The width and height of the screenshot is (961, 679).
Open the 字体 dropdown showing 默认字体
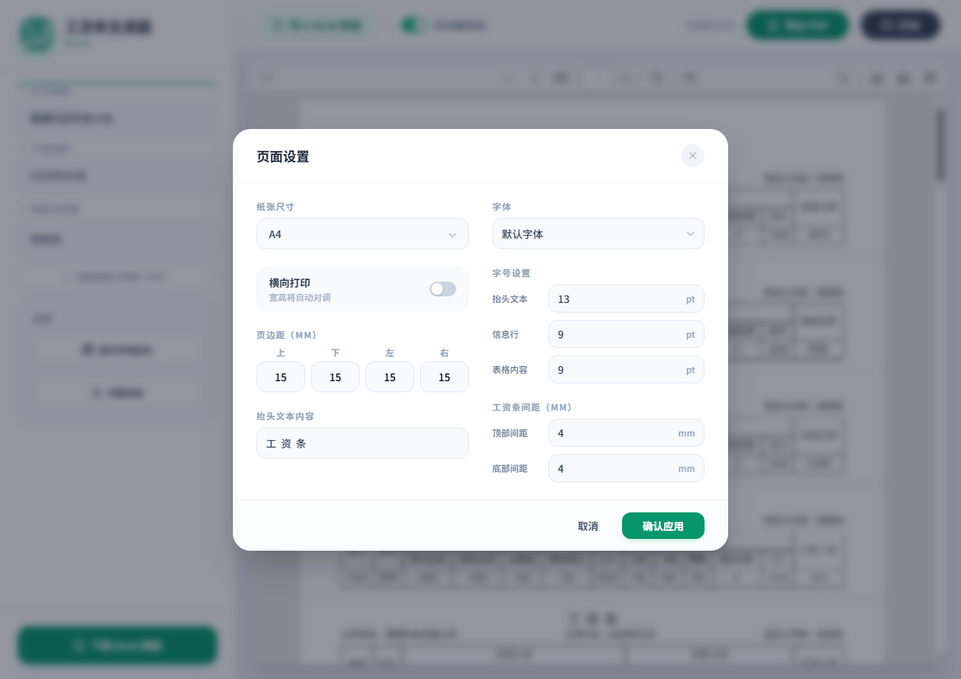pos(598,234)
